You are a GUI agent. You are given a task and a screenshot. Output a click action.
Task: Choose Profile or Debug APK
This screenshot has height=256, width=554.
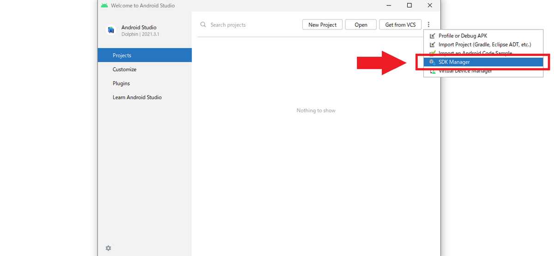pyautogui.click(x=483, y=36)
